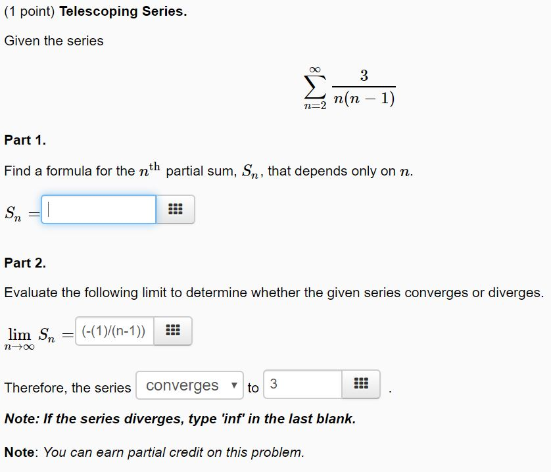
Task: Click the dropdown arrow beside 'converges'
Action: pyautogui.click(x=235, y=386)
